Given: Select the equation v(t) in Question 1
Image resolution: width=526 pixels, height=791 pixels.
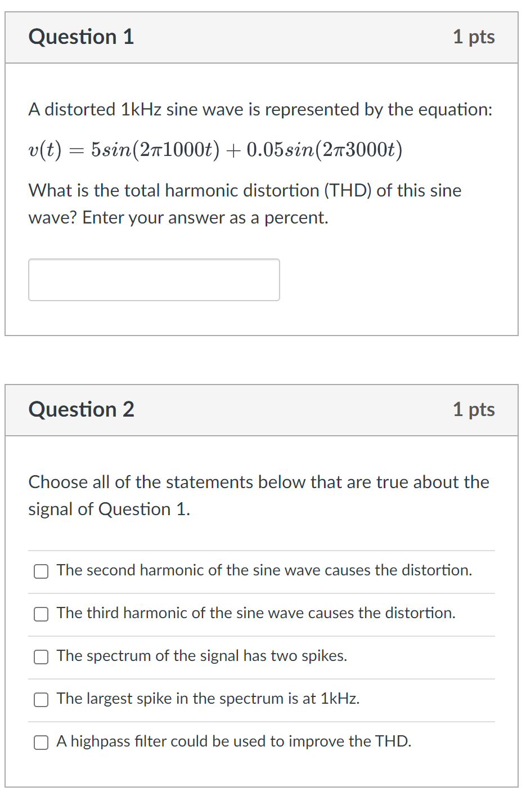Looking at the screenshot, I should (215, 149).
